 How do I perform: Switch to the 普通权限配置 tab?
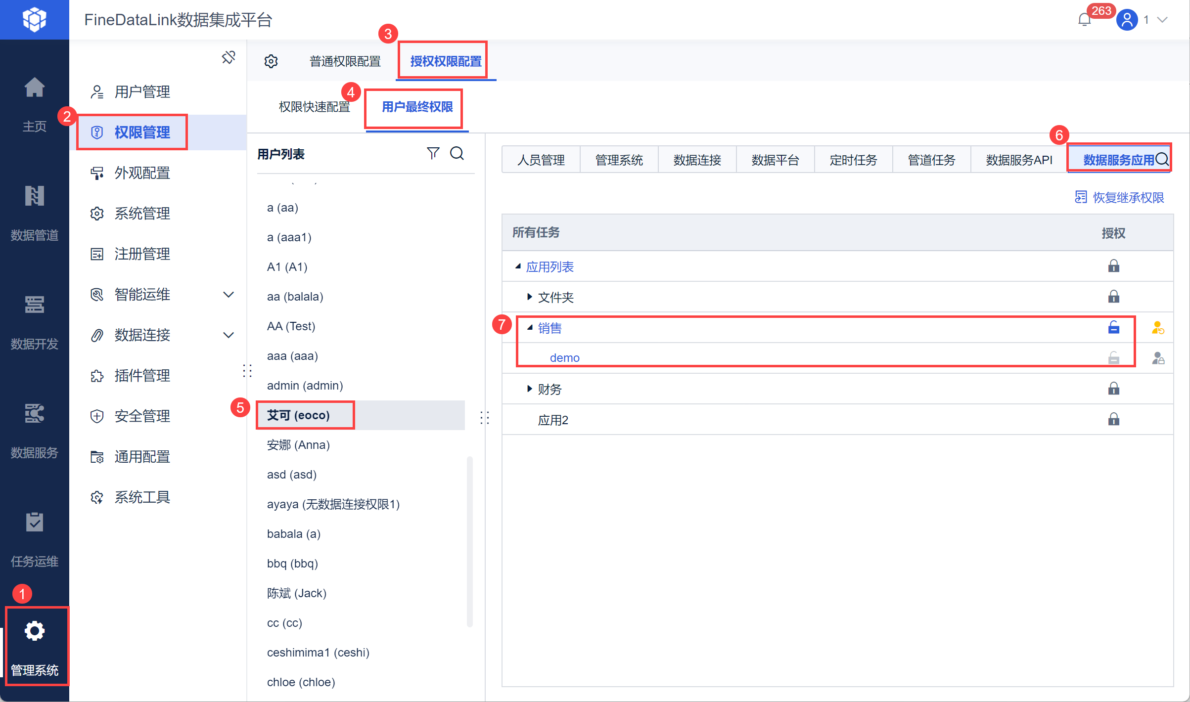[345, 61]
